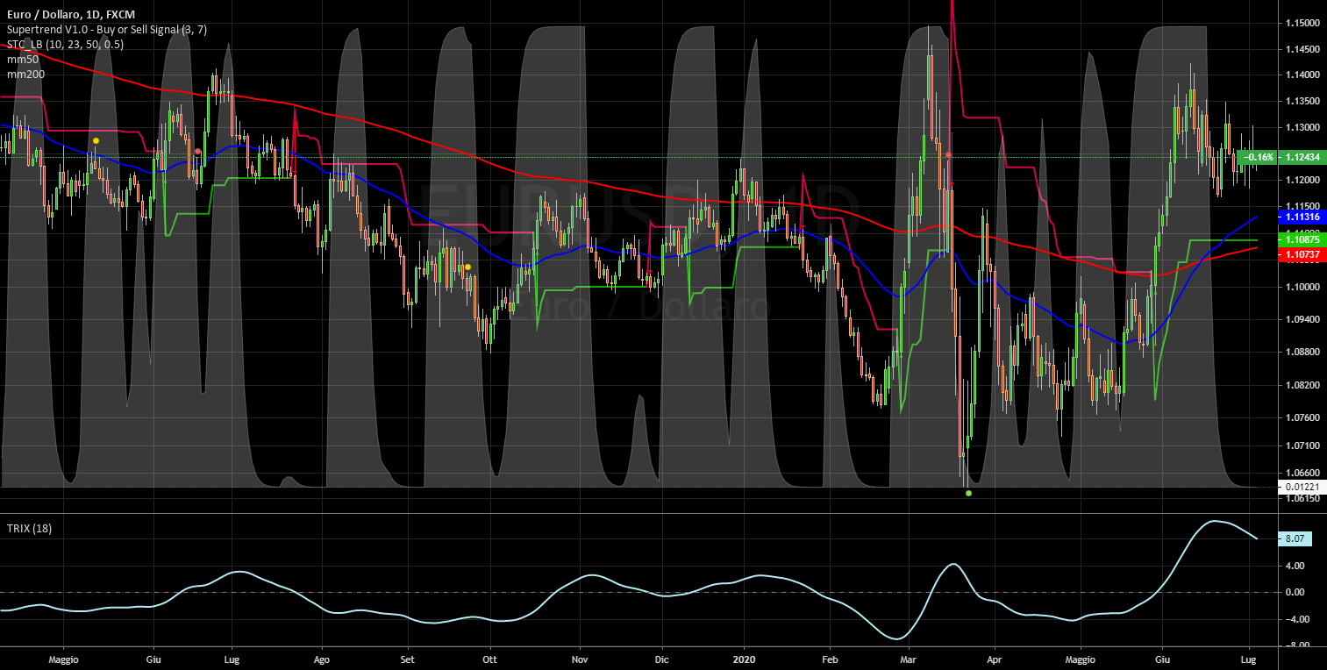Click the 1.14000 price scale level
This screenshot has height=670, width=1327.
[1302, 75]
